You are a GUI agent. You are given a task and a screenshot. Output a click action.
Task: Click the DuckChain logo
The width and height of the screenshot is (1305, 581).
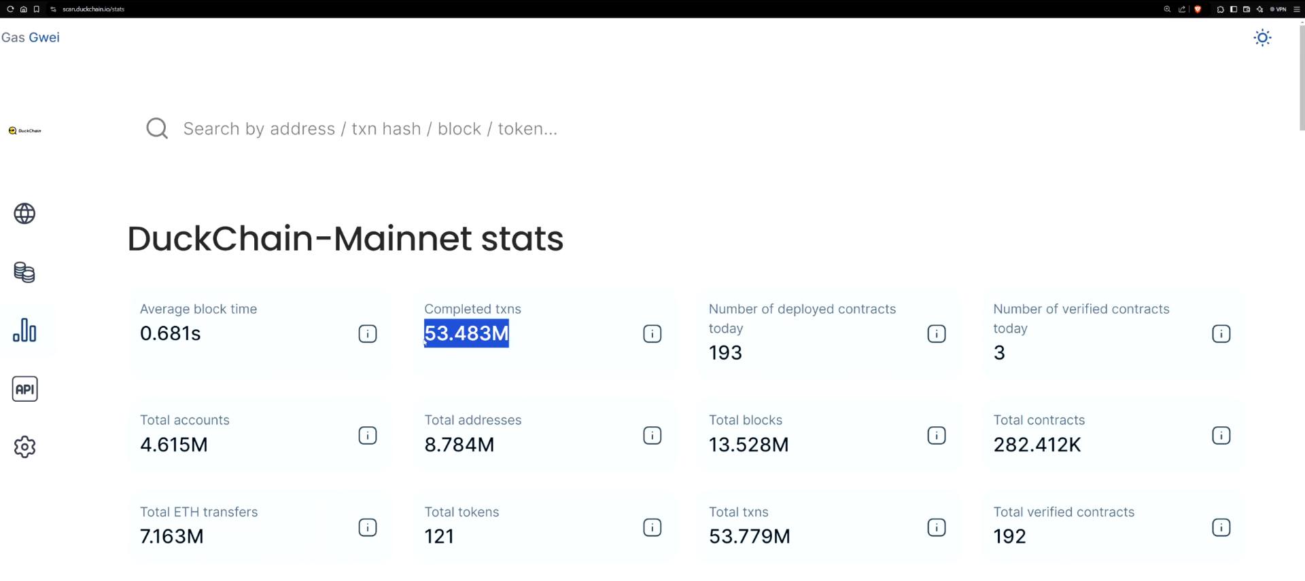click(25, 130)
